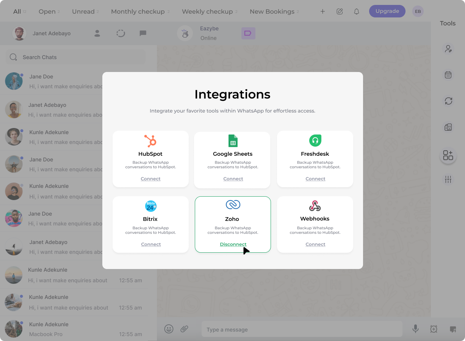Select the integrations apps tool icon
This screenshot has width=465, height=341.
click(x=448, y=155)
